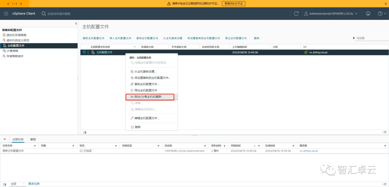Click 导出主机配置文件 toolbar action

click(x=236, y=38)
